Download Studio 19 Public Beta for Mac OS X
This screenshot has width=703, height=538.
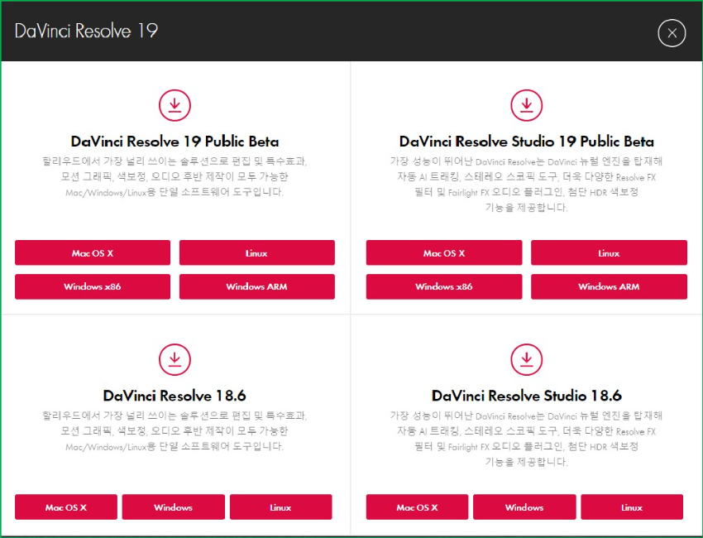[x=444, y=253]
